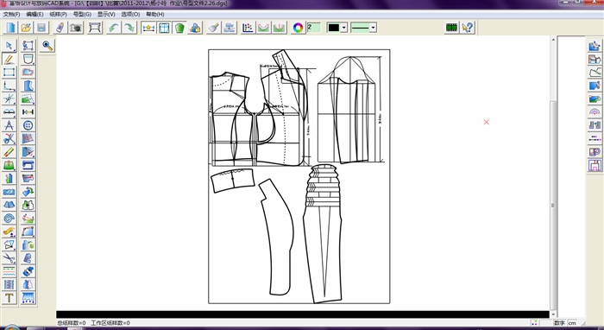Image resolution: width=604 pixels, height=330 pixels.
Task: Click the 总纸样数=0 status text
Action: pyautogui.click(x=72, y=323)
